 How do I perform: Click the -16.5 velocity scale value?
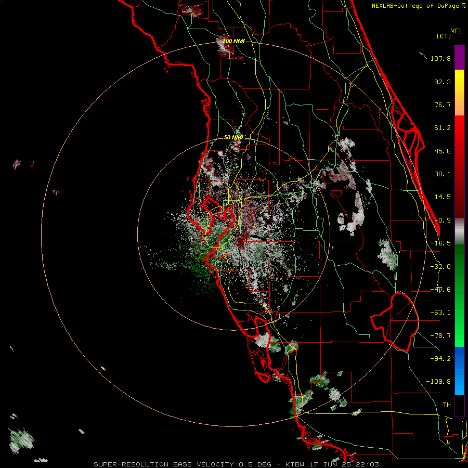point(440,243)
